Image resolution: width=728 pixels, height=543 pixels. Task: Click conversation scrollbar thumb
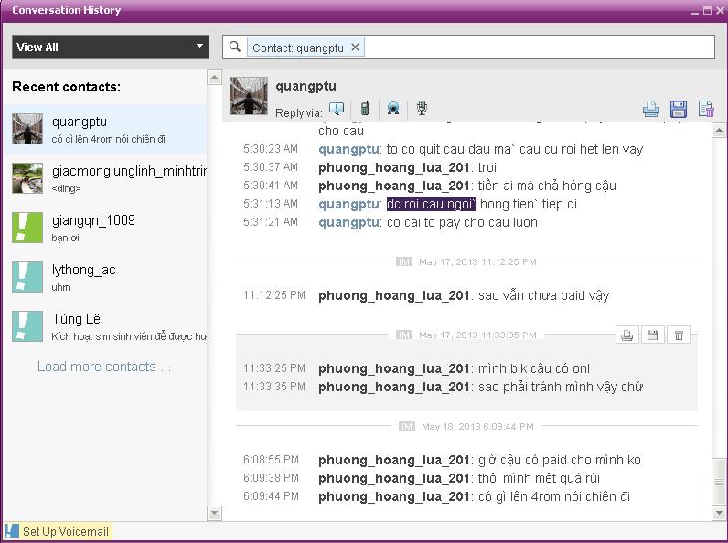(719, 482)
